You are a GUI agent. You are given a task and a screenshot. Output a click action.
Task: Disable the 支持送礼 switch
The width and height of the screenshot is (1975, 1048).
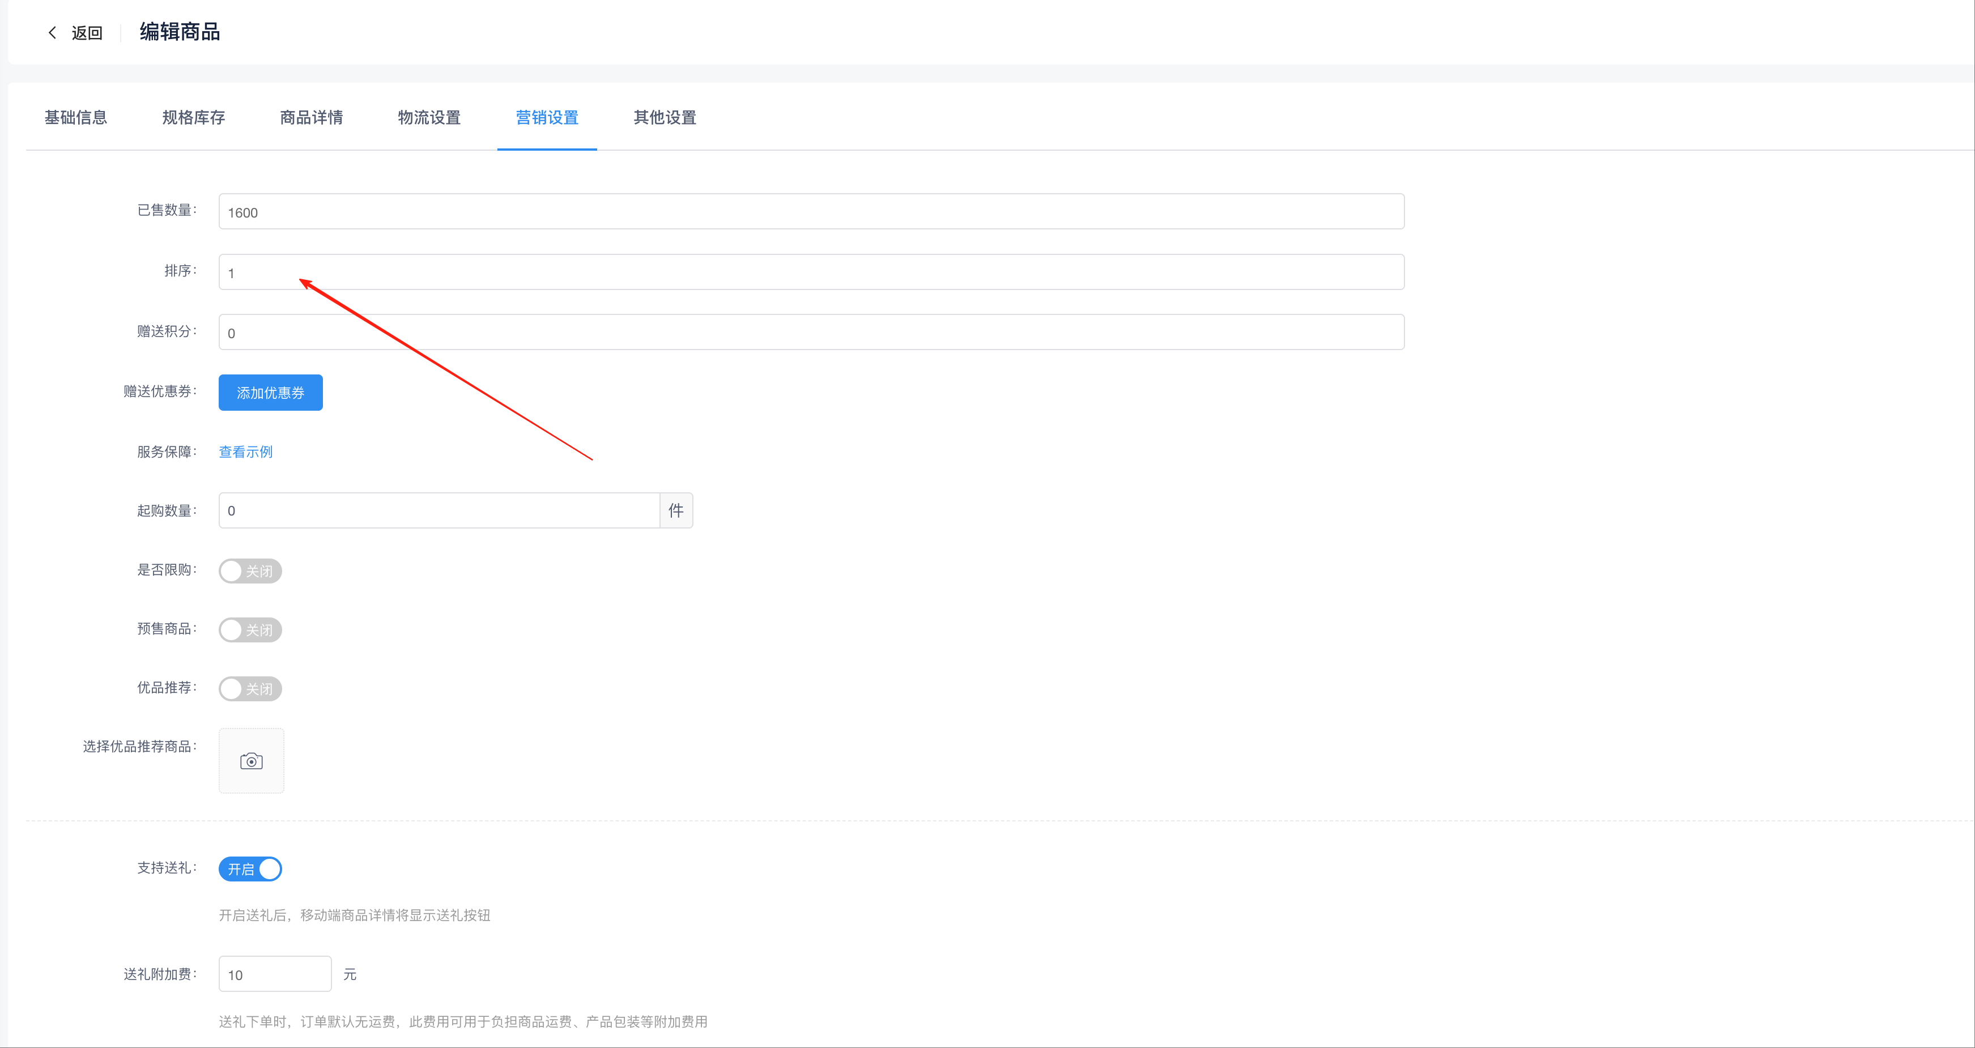tap(250, 868)
